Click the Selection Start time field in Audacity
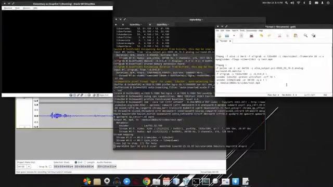 (x=63, y=167)
